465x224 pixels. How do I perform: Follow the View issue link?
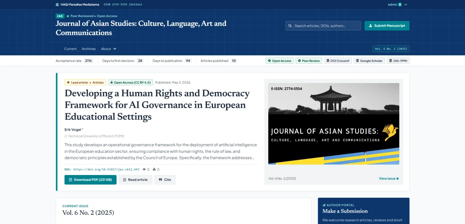[389, 179]
